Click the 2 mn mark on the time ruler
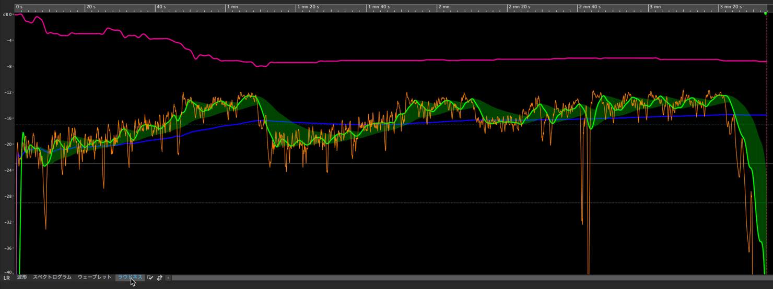Screen dimensions: 773x289 [444, 7]
